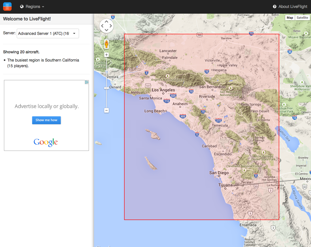Click the Escondido city label
This screenshot has height=247, width=311.
(x=223, y=154)
